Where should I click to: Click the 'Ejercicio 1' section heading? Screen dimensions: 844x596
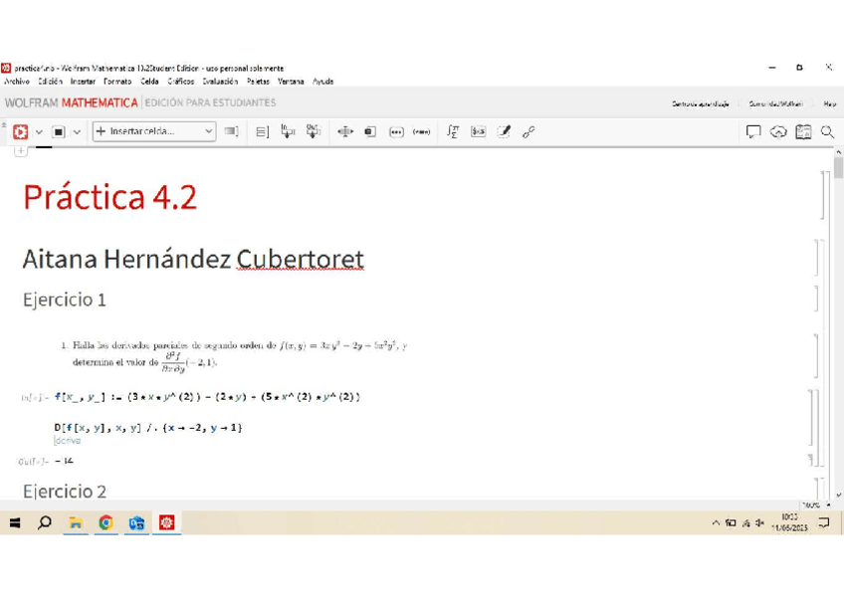click(x=64, y=299)
